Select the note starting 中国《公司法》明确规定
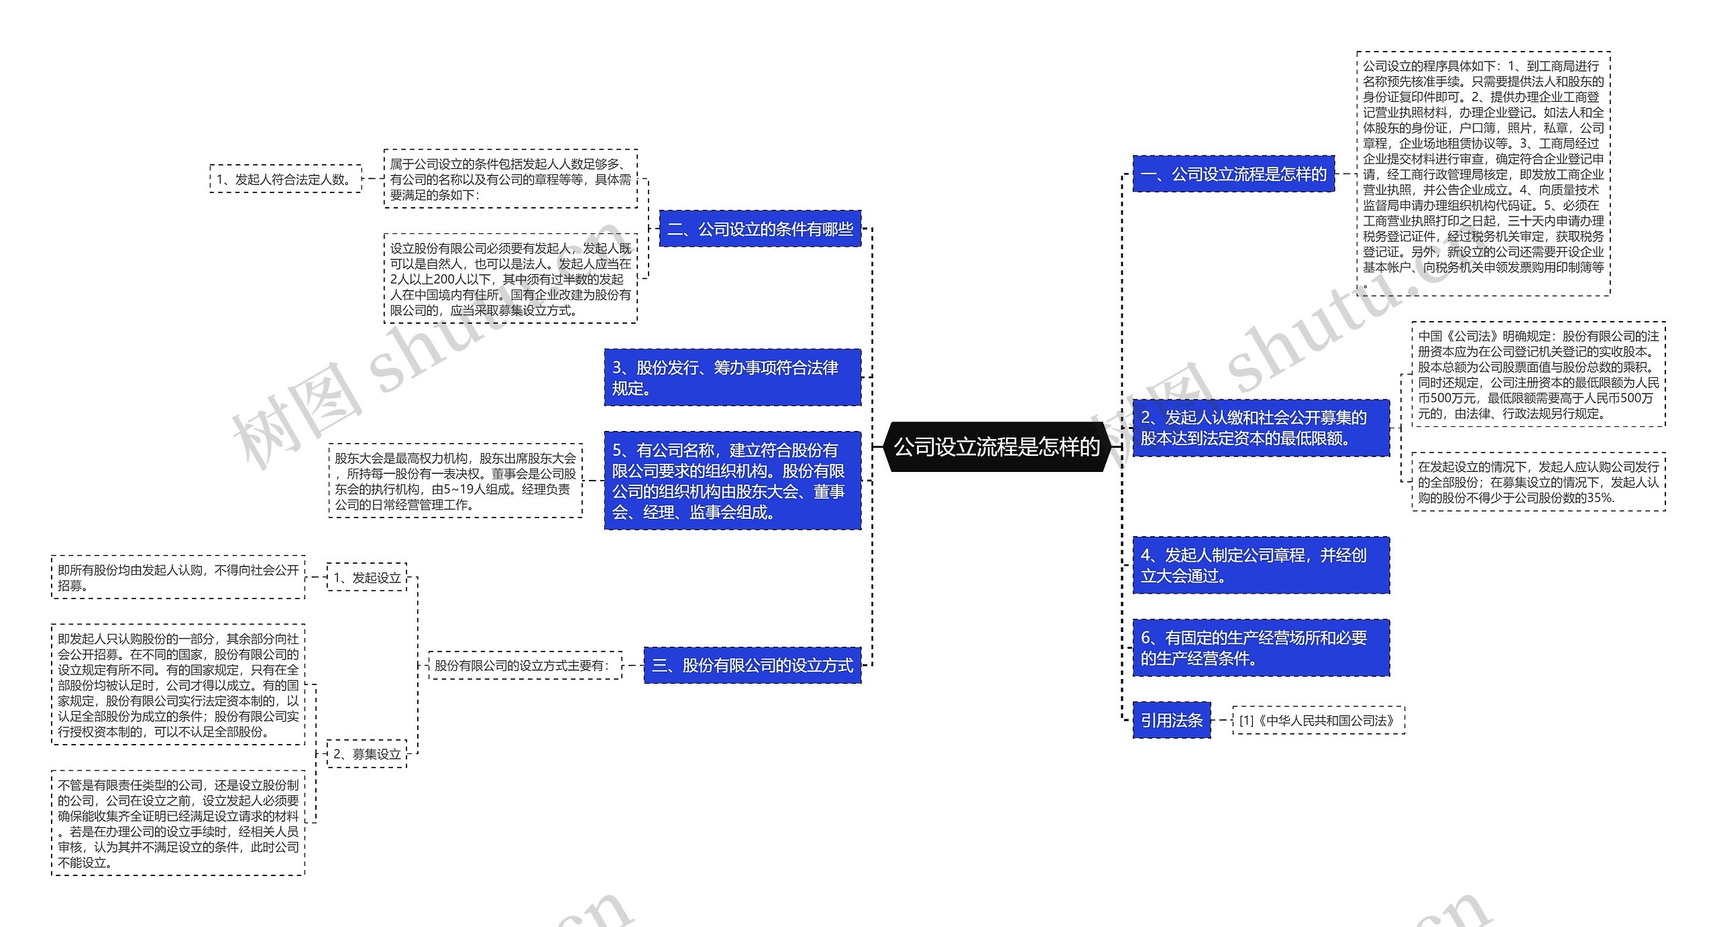 pos(1539,375)
